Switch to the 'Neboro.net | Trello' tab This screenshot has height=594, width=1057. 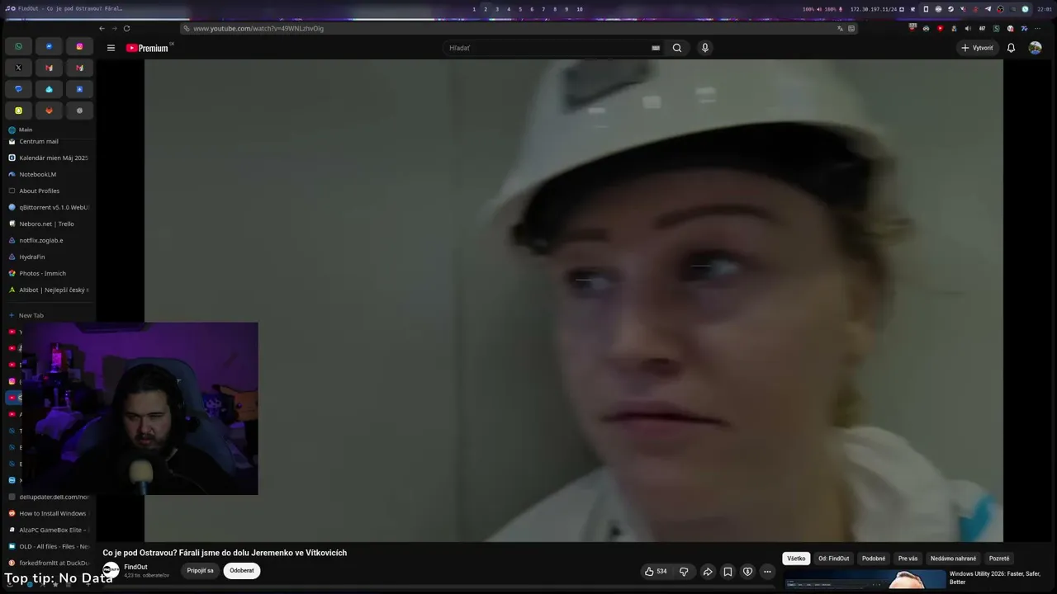(x=48, y=224)
